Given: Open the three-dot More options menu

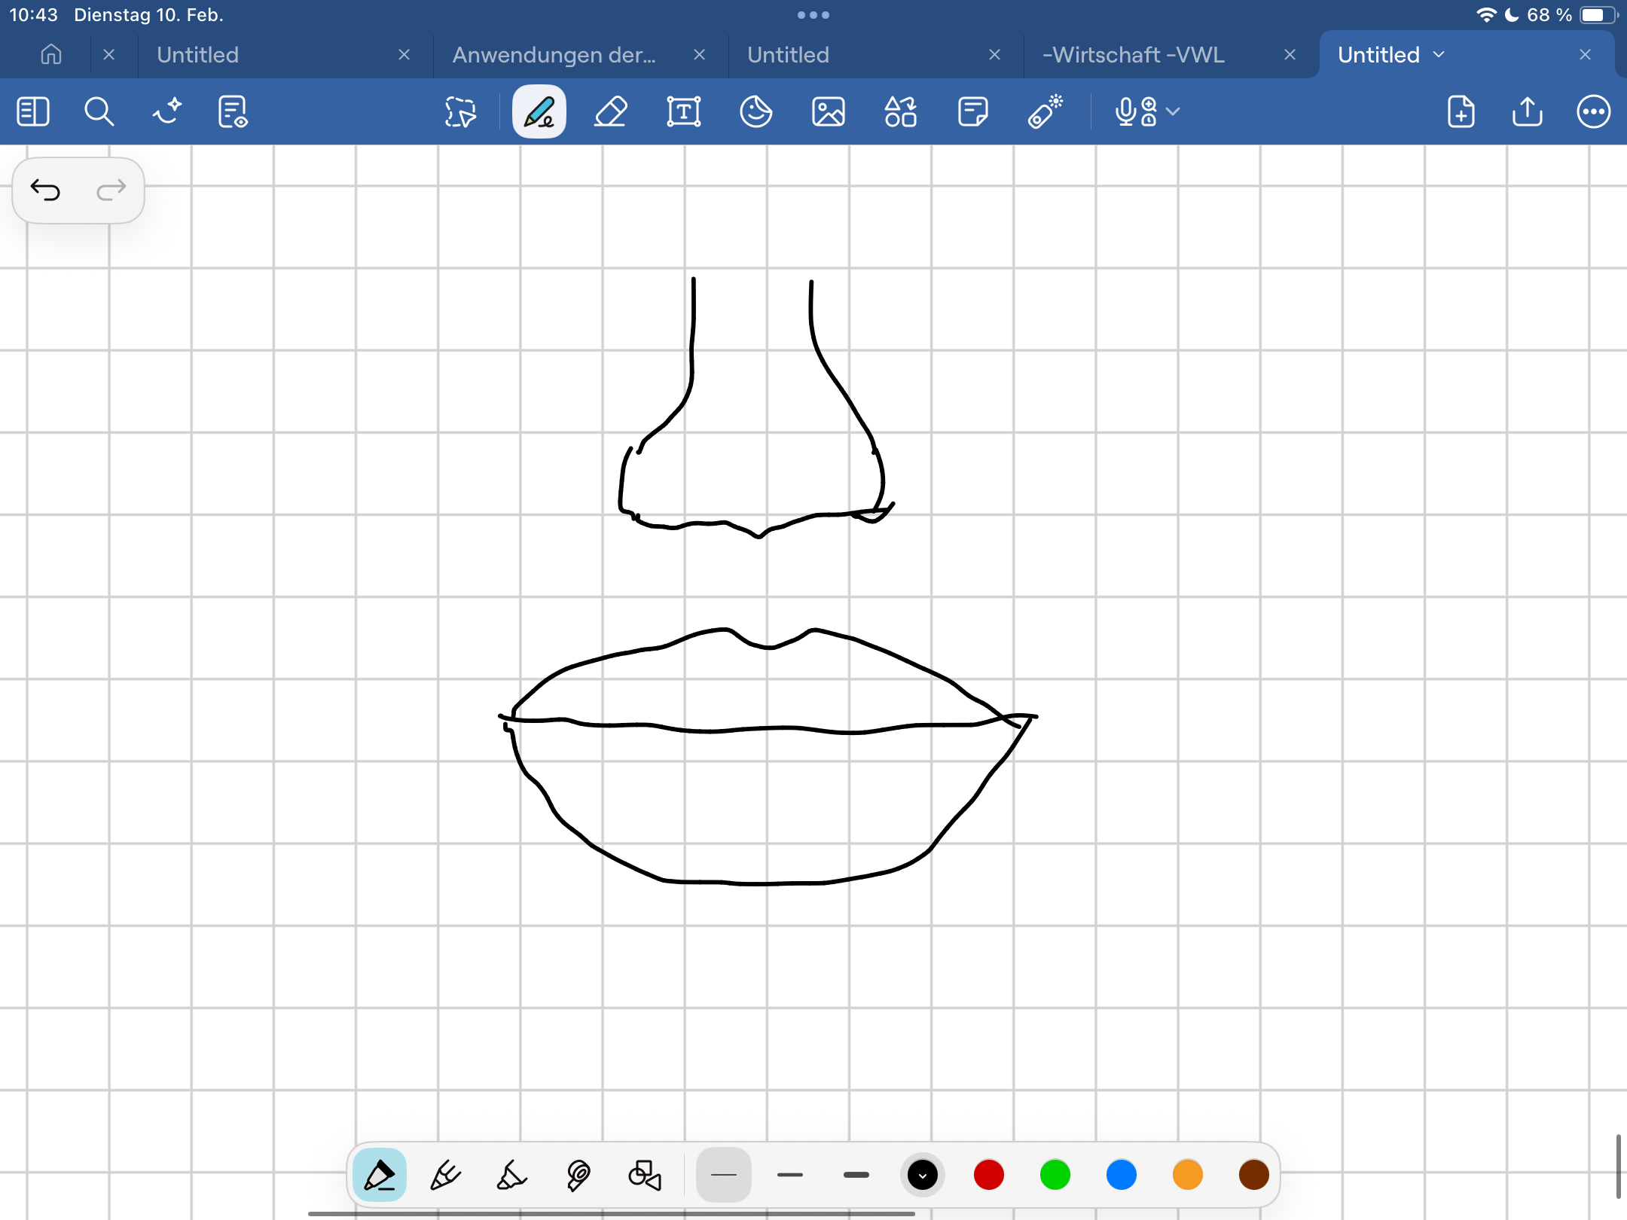Looking at the screenshot, I should pyautogui.click(x=1593, y=112).
